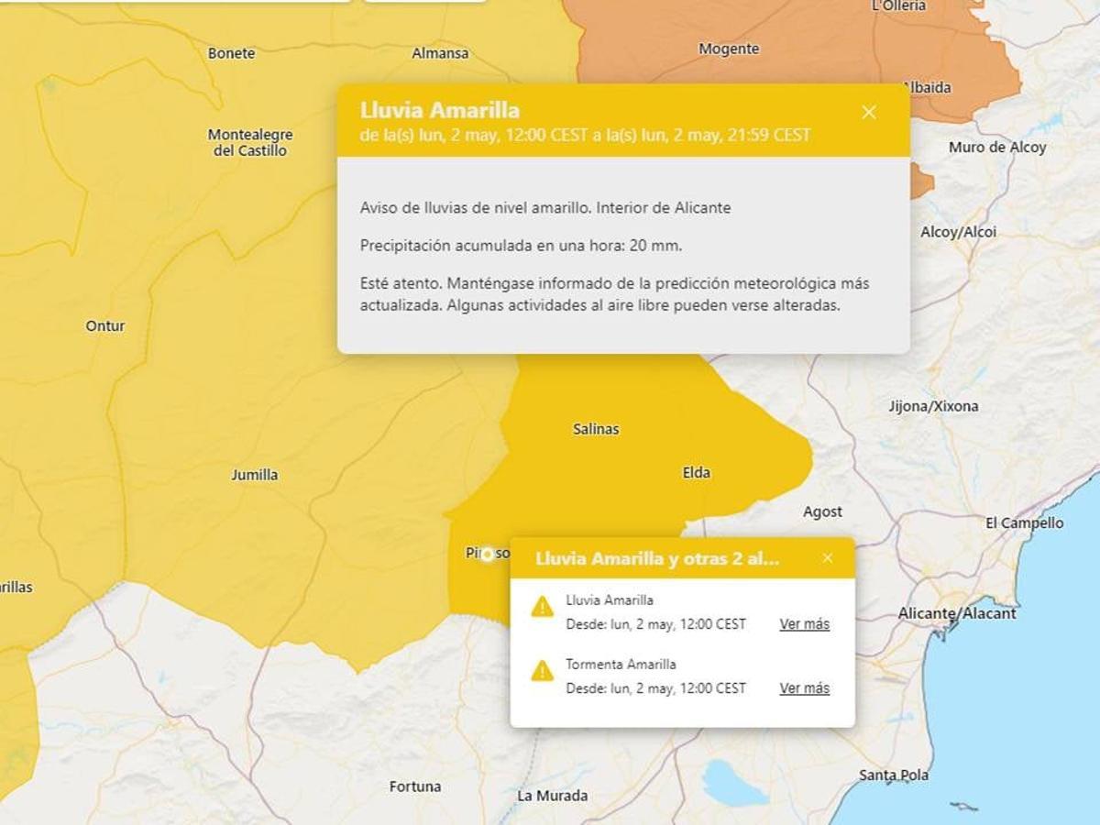Open 'Ver más' for Lluvia Amarilla alert

tap(804, 624)
